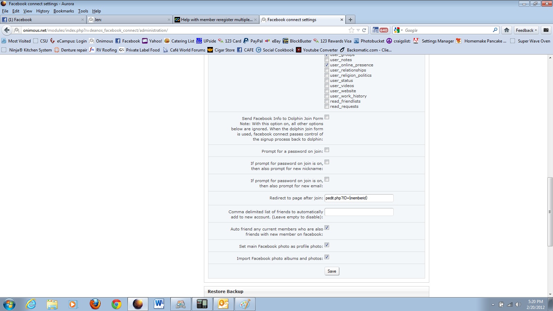Open the Bookmarks menu

pyautogui.click(x=64, y=11)
